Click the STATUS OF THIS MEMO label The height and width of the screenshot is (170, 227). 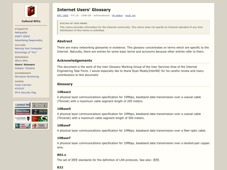74,23
